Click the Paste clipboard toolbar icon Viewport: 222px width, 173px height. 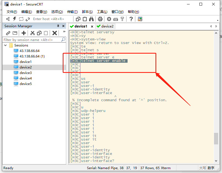pyautogui.click(x=85, y=19)
